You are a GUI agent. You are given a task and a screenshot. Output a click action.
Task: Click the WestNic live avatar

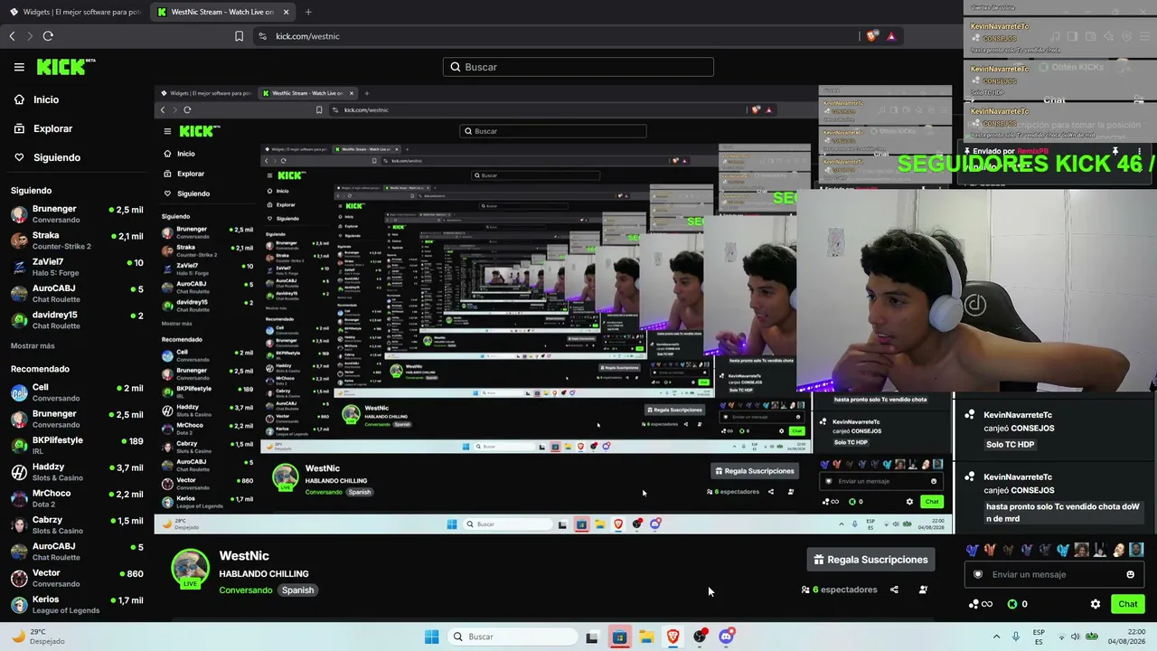190,570
